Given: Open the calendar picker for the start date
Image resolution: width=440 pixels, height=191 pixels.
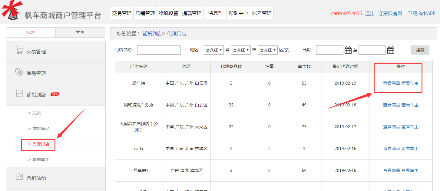Looking at the screenshot, I should 348,50.
